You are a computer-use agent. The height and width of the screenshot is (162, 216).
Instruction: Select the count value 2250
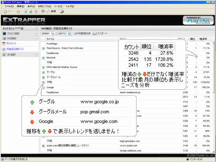point(185,92)
